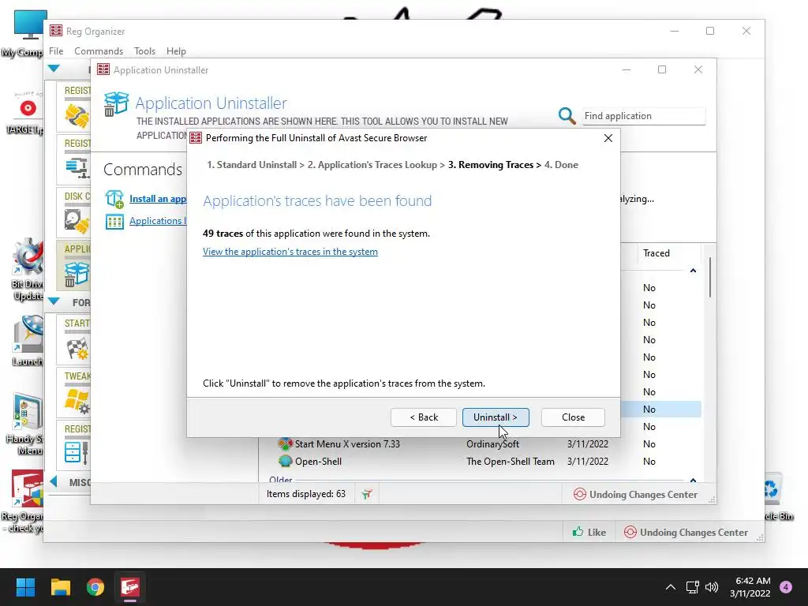Click the Start Menu X application icon

285,443
